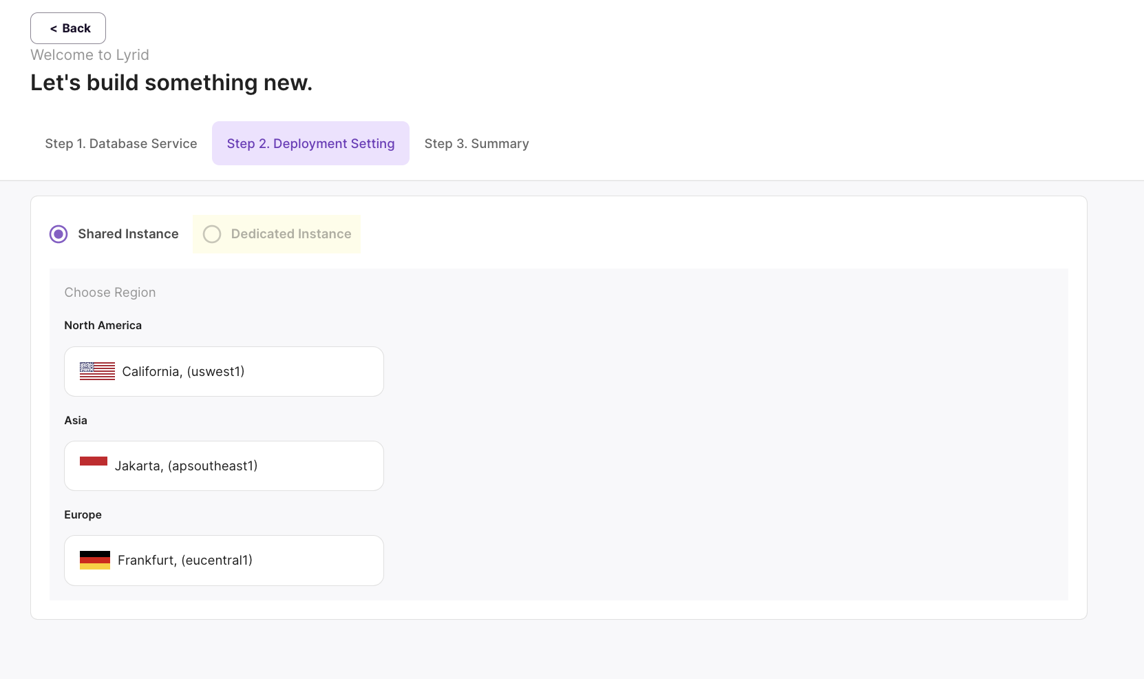Select the Shared Instance radio button
Image resolution: width=1144 pixels, height=679 pixels.
click(59, 234)
